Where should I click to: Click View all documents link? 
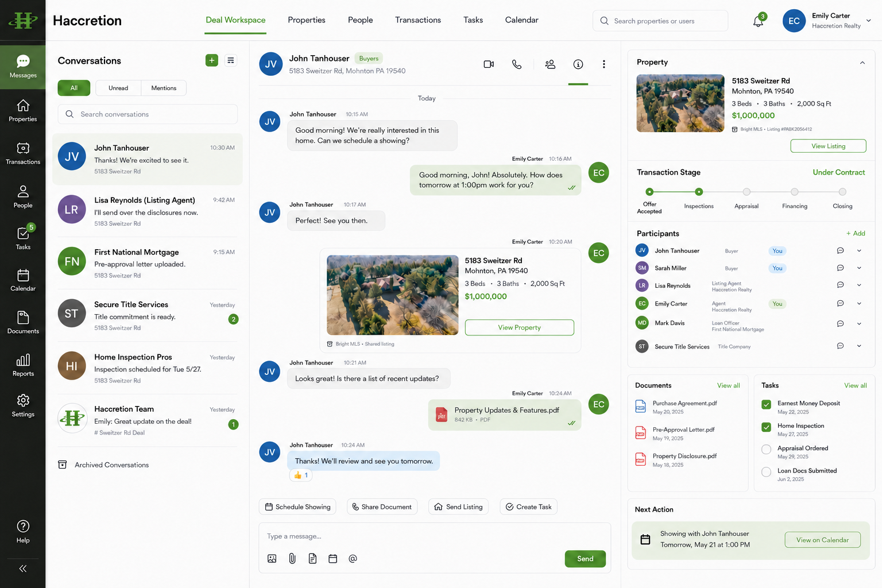[728, 385]
